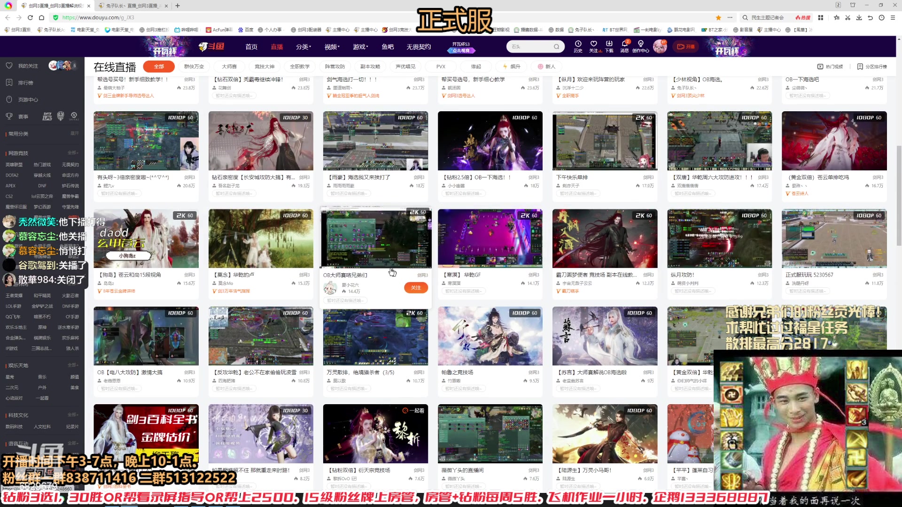Expand 视频 dropdown in top nav

coord(332,47)
